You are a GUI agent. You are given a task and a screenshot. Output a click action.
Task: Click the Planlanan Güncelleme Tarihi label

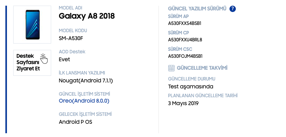click(203, 96)
